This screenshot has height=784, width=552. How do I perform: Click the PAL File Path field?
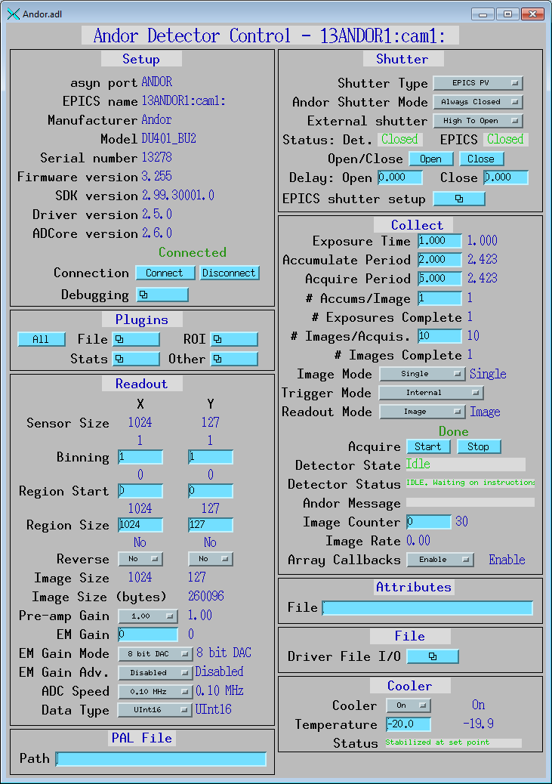(161, 759)
